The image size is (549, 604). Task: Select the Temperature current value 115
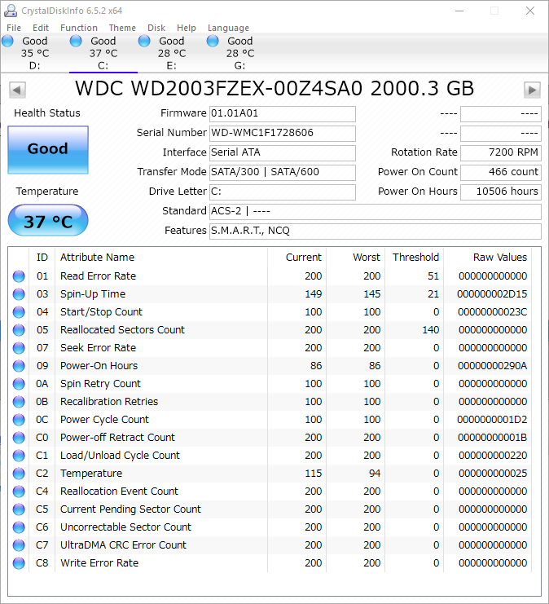coord(314,474)
